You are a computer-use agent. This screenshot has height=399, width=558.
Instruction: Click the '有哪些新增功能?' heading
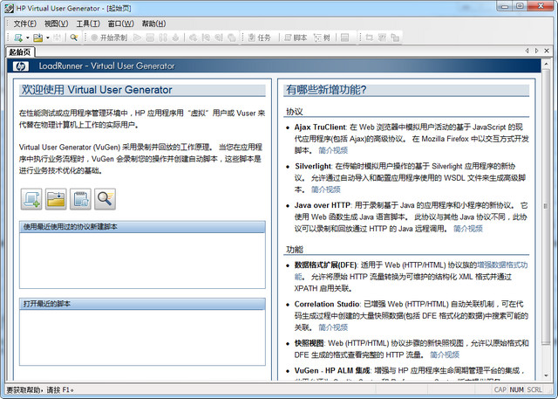pos(326,90)
